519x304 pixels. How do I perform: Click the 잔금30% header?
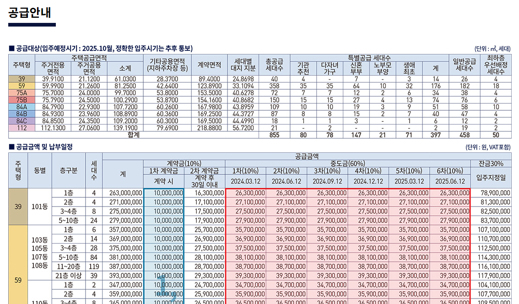[x=491, y=163]
